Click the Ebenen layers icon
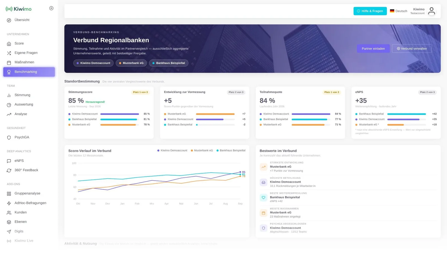Image resolution: width=447 pixels, height=257 pixels. click(x=9, y=222)
